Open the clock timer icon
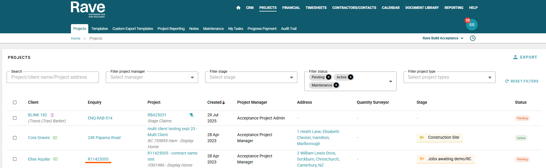Viewport: 546px width, 168px height. click(473, 38)
